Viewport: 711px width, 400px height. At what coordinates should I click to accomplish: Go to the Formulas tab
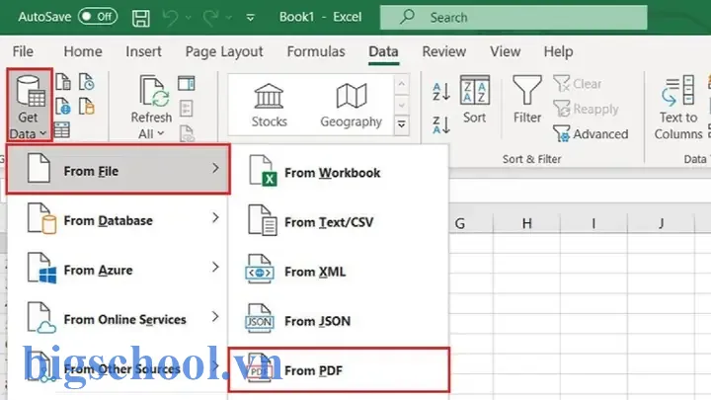[316, 51]
